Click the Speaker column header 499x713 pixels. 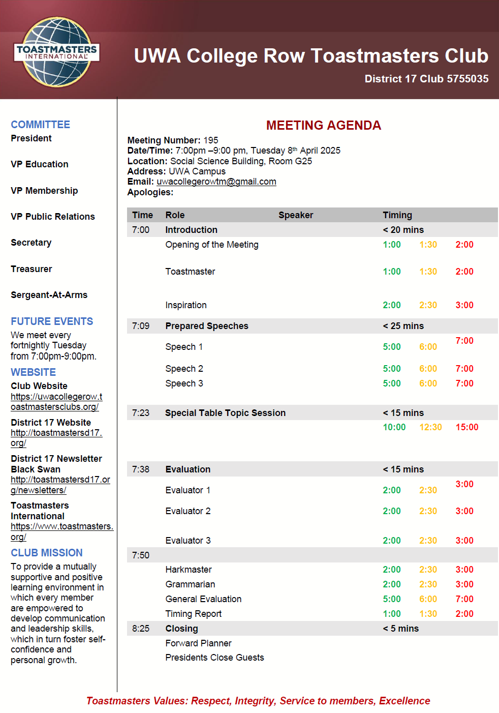295,215
